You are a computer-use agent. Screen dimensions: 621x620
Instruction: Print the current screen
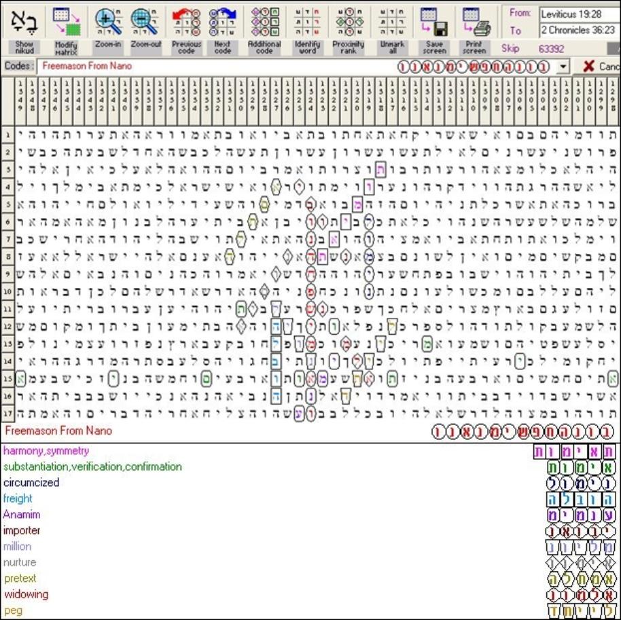pyautogui.click(x=476, y=22)
